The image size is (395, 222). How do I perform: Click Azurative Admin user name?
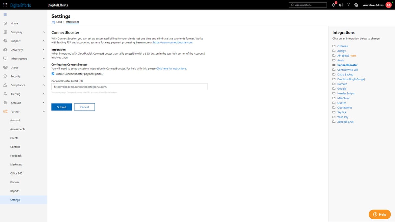(x=373, y=5)
